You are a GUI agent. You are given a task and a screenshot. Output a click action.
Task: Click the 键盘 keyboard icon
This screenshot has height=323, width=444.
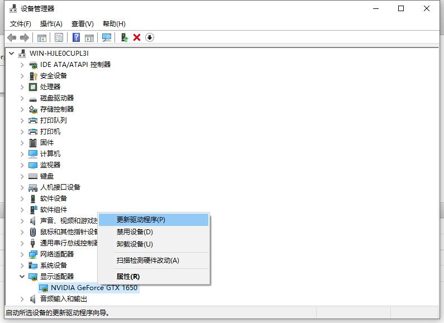pos(33,176)
